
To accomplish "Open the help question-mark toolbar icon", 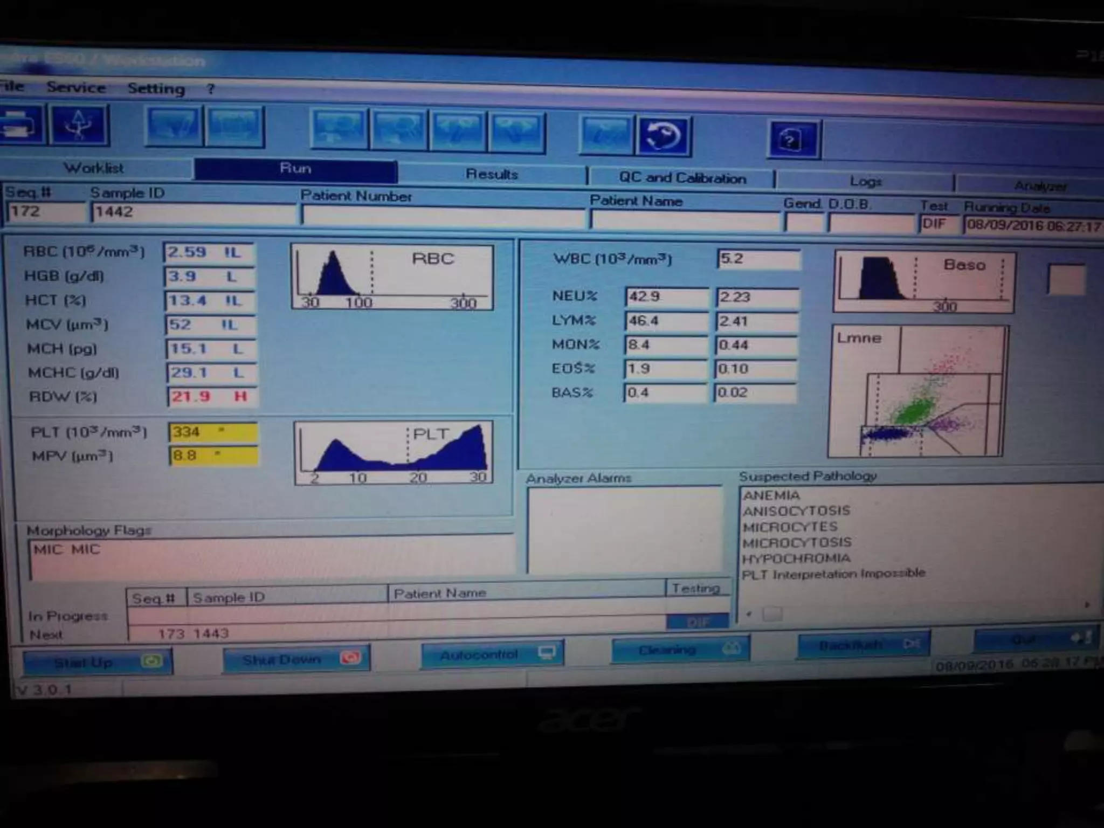I will pos(792,140).
